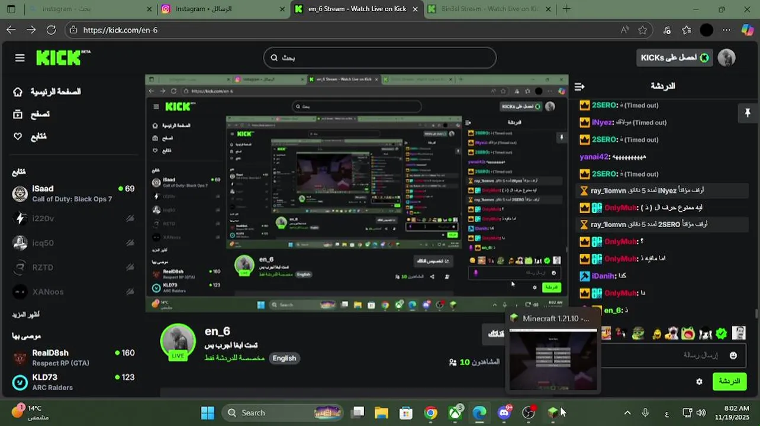This screenshot has width=760, height=426.
Task: Click the Kick search field
Action: (x=379, y=57)
